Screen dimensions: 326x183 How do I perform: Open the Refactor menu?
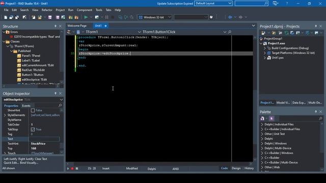pos(47,10)
